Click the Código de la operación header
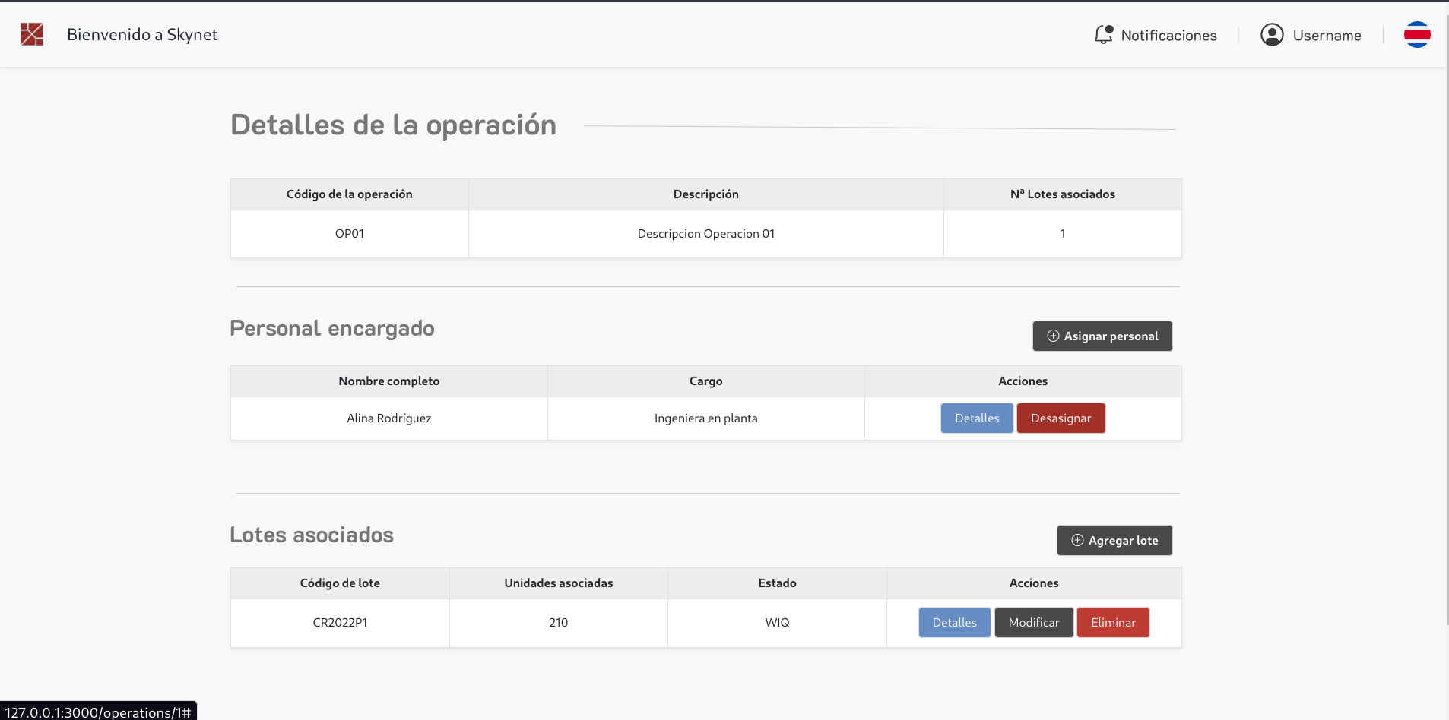Viewport: 1449px width, 720px height. pyautogui.click(x=350, y=194)
